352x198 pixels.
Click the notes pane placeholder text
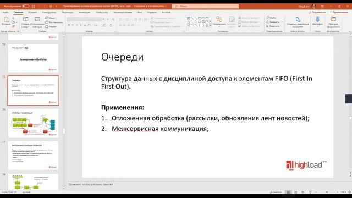(x=91, y=185)
